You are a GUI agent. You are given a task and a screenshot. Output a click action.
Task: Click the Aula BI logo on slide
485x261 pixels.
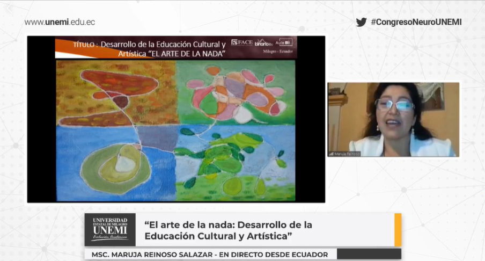point(284,42)
